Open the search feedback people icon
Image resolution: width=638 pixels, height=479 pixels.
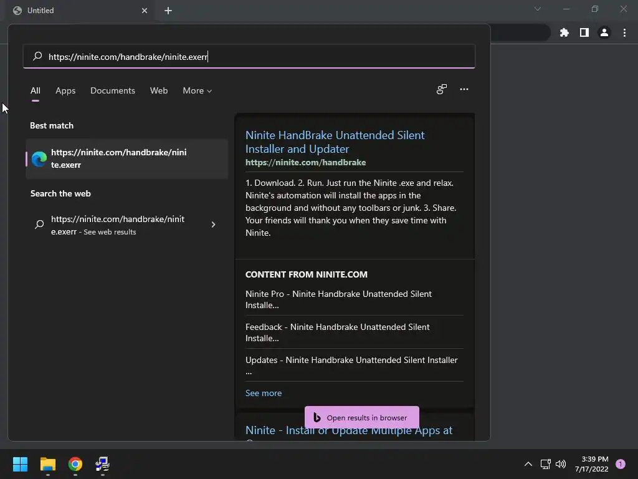click(x=442, y=89)
